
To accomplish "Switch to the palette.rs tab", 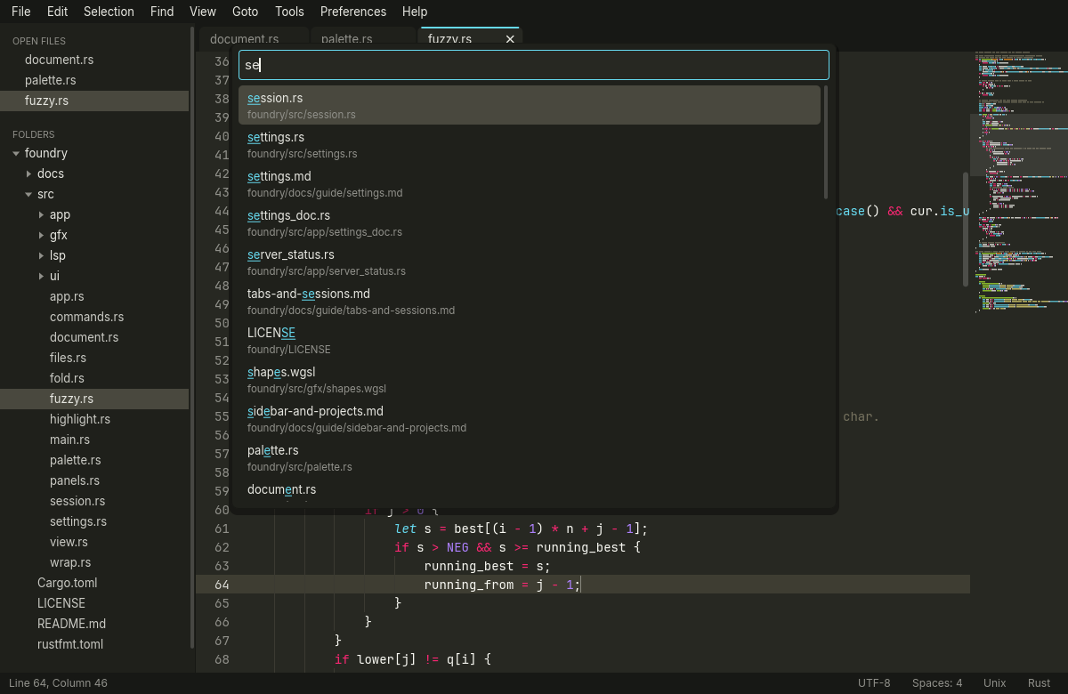I will (361, 38).
